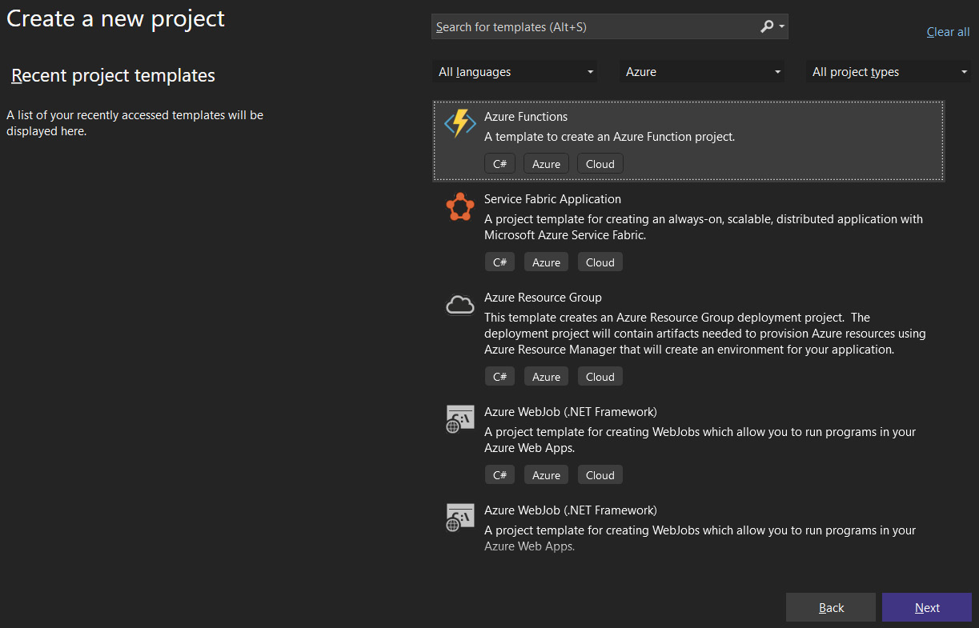The height and width of the screenshot is (628, 979).
Task: Click the Clear all link
Action: pos(948,32)
